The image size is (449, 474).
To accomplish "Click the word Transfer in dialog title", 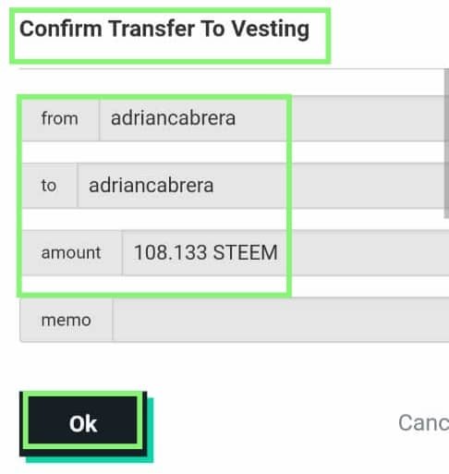I will pyautogui.click(x=152, y=29).
